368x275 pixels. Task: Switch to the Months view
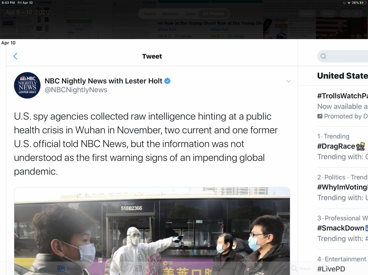[x=170, y=14]
